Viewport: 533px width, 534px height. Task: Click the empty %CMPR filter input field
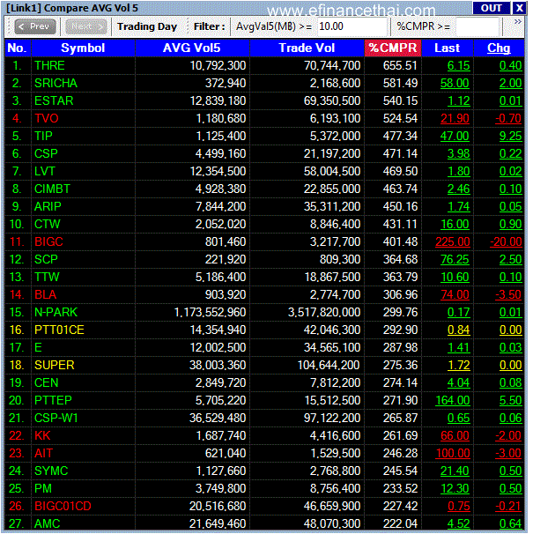(x=477, y=26)
